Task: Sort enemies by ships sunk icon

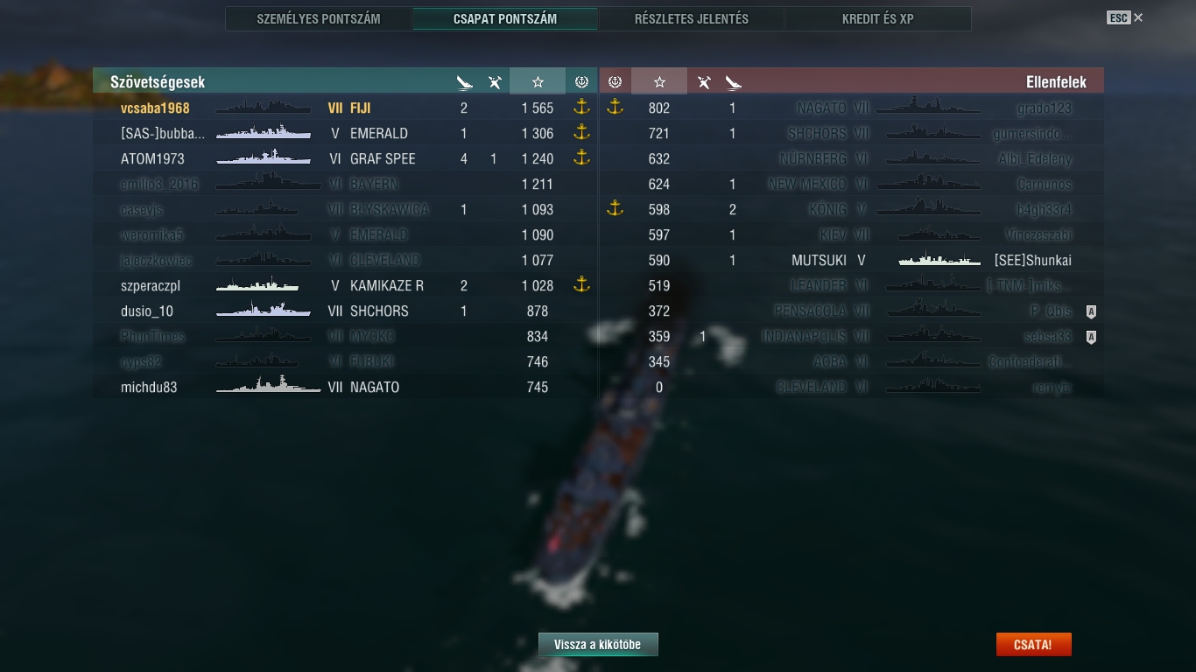Action: pos(733,82)
